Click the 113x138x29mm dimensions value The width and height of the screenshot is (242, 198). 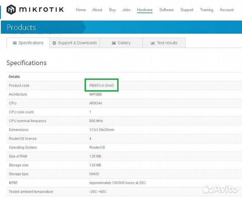coord(102,130)
